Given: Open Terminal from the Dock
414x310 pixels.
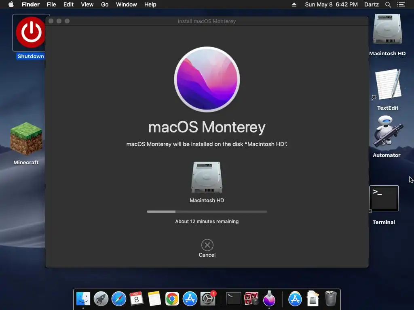Looking at the screenshot, I should (x=234, y=299).
